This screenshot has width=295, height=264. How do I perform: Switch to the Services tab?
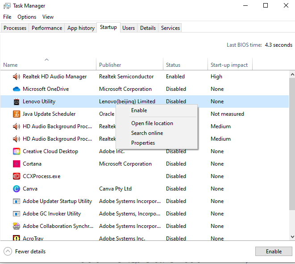coord(170,28)
